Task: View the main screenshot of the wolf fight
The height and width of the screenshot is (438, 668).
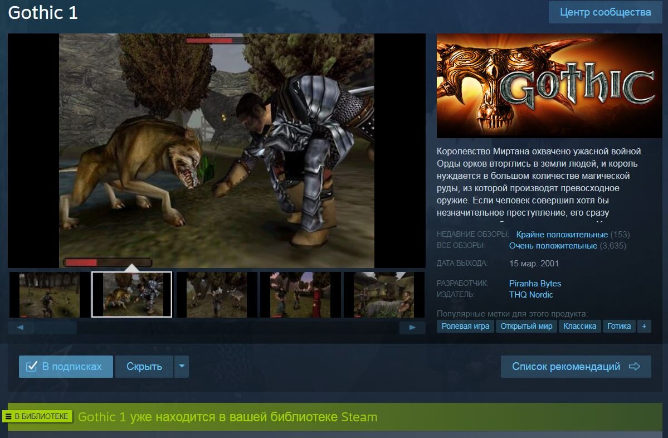Action: point(216,151)
